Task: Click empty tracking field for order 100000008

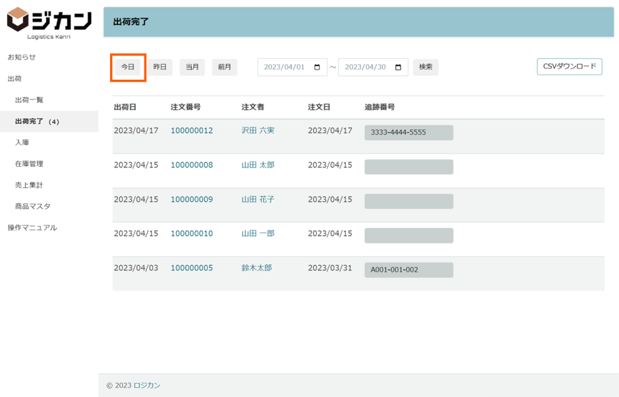Action: point(409,167)
